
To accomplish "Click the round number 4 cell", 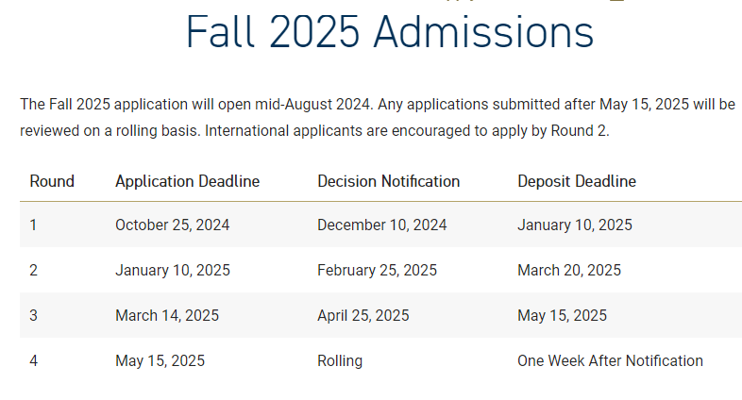I will [x=33, y=360].
